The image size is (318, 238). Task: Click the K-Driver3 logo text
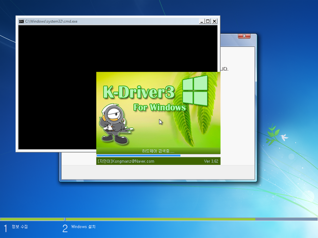coord(139,92)
